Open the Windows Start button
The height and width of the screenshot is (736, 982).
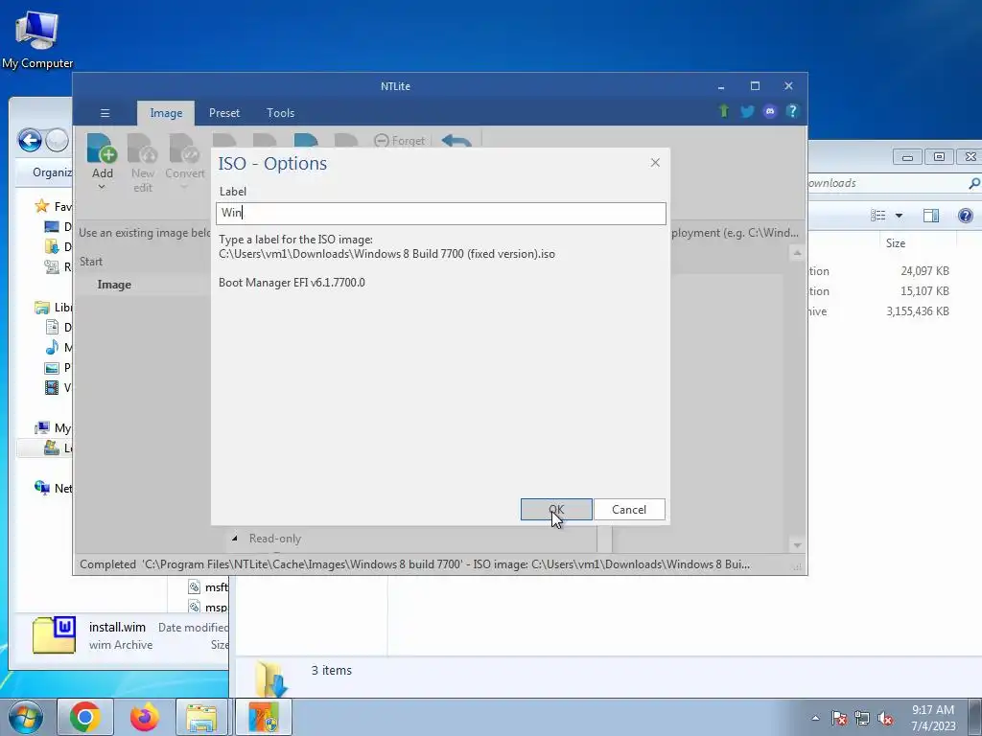click(25, 717)
